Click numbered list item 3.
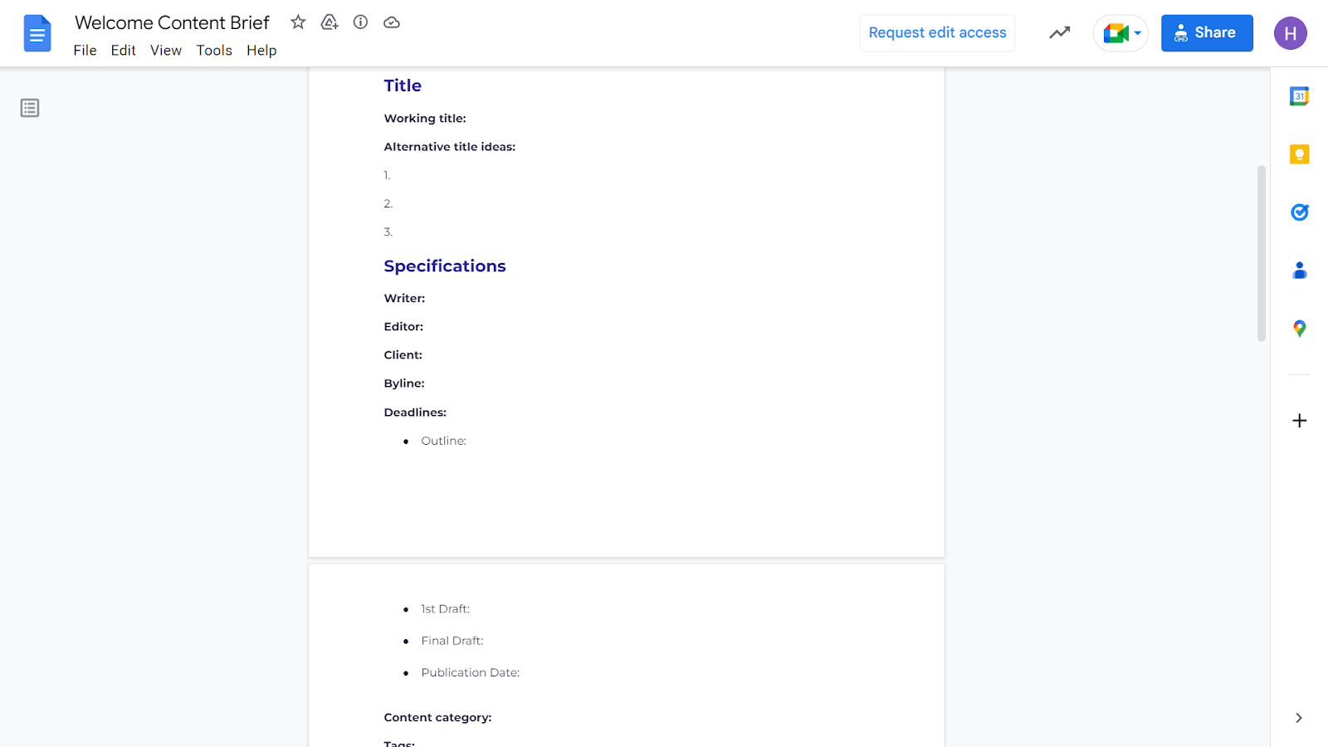The width and height of the screenshot is (1328, 747). pyautogui.click(x=388, y=232)
